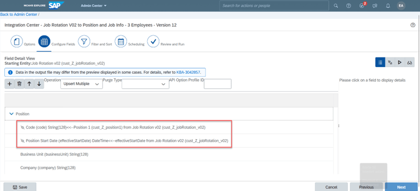Focus the search for actions or people field
Screen dimensions: 420x191
click(x=274, y=6)
